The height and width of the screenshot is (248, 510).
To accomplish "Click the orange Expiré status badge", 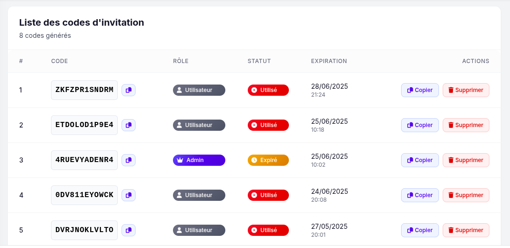I will click(268, 160).
